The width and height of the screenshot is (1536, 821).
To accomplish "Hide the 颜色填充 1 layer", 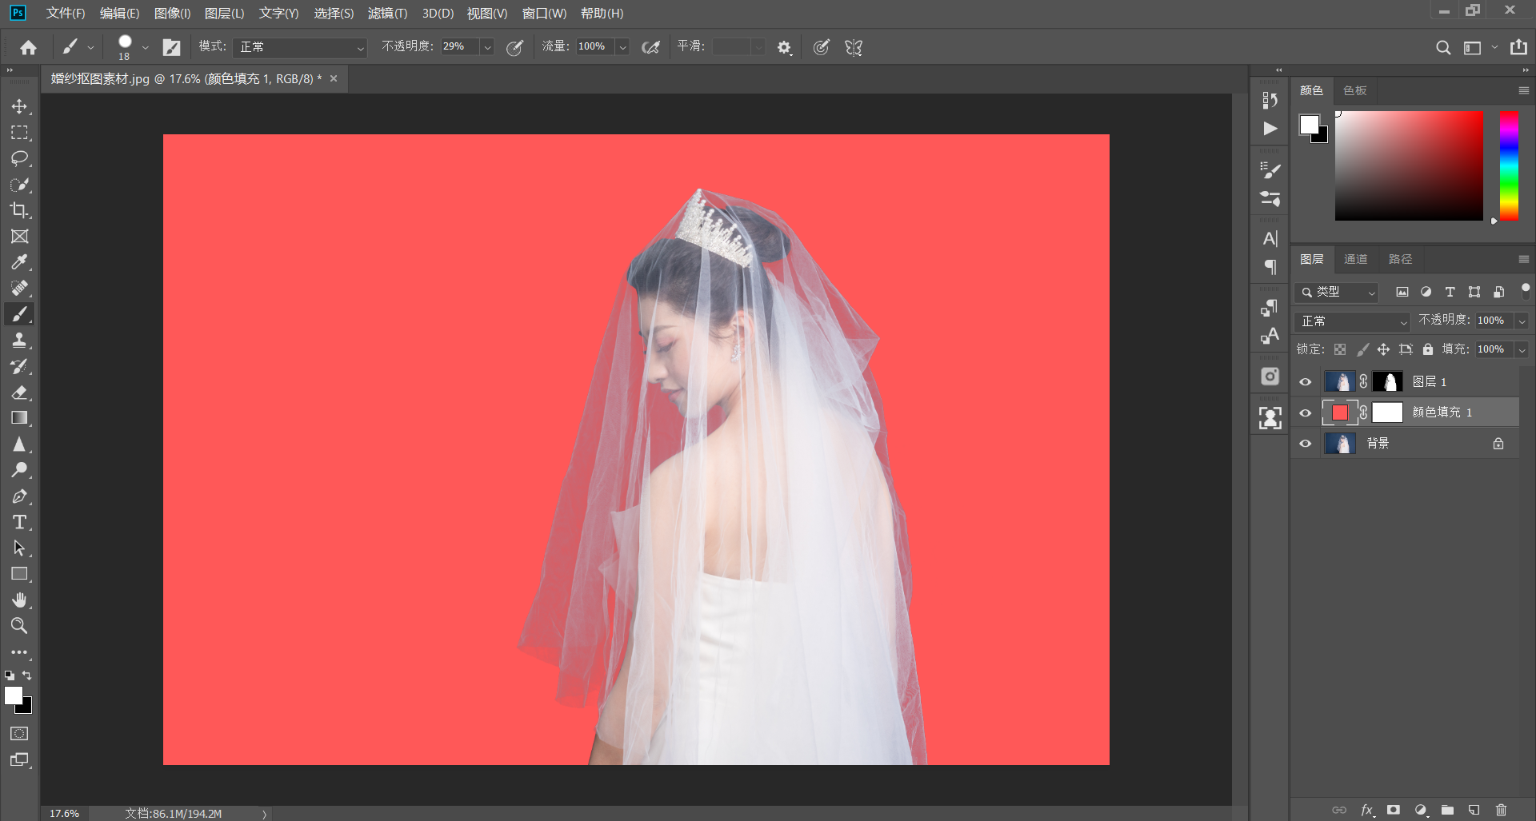I will 1305,413.
